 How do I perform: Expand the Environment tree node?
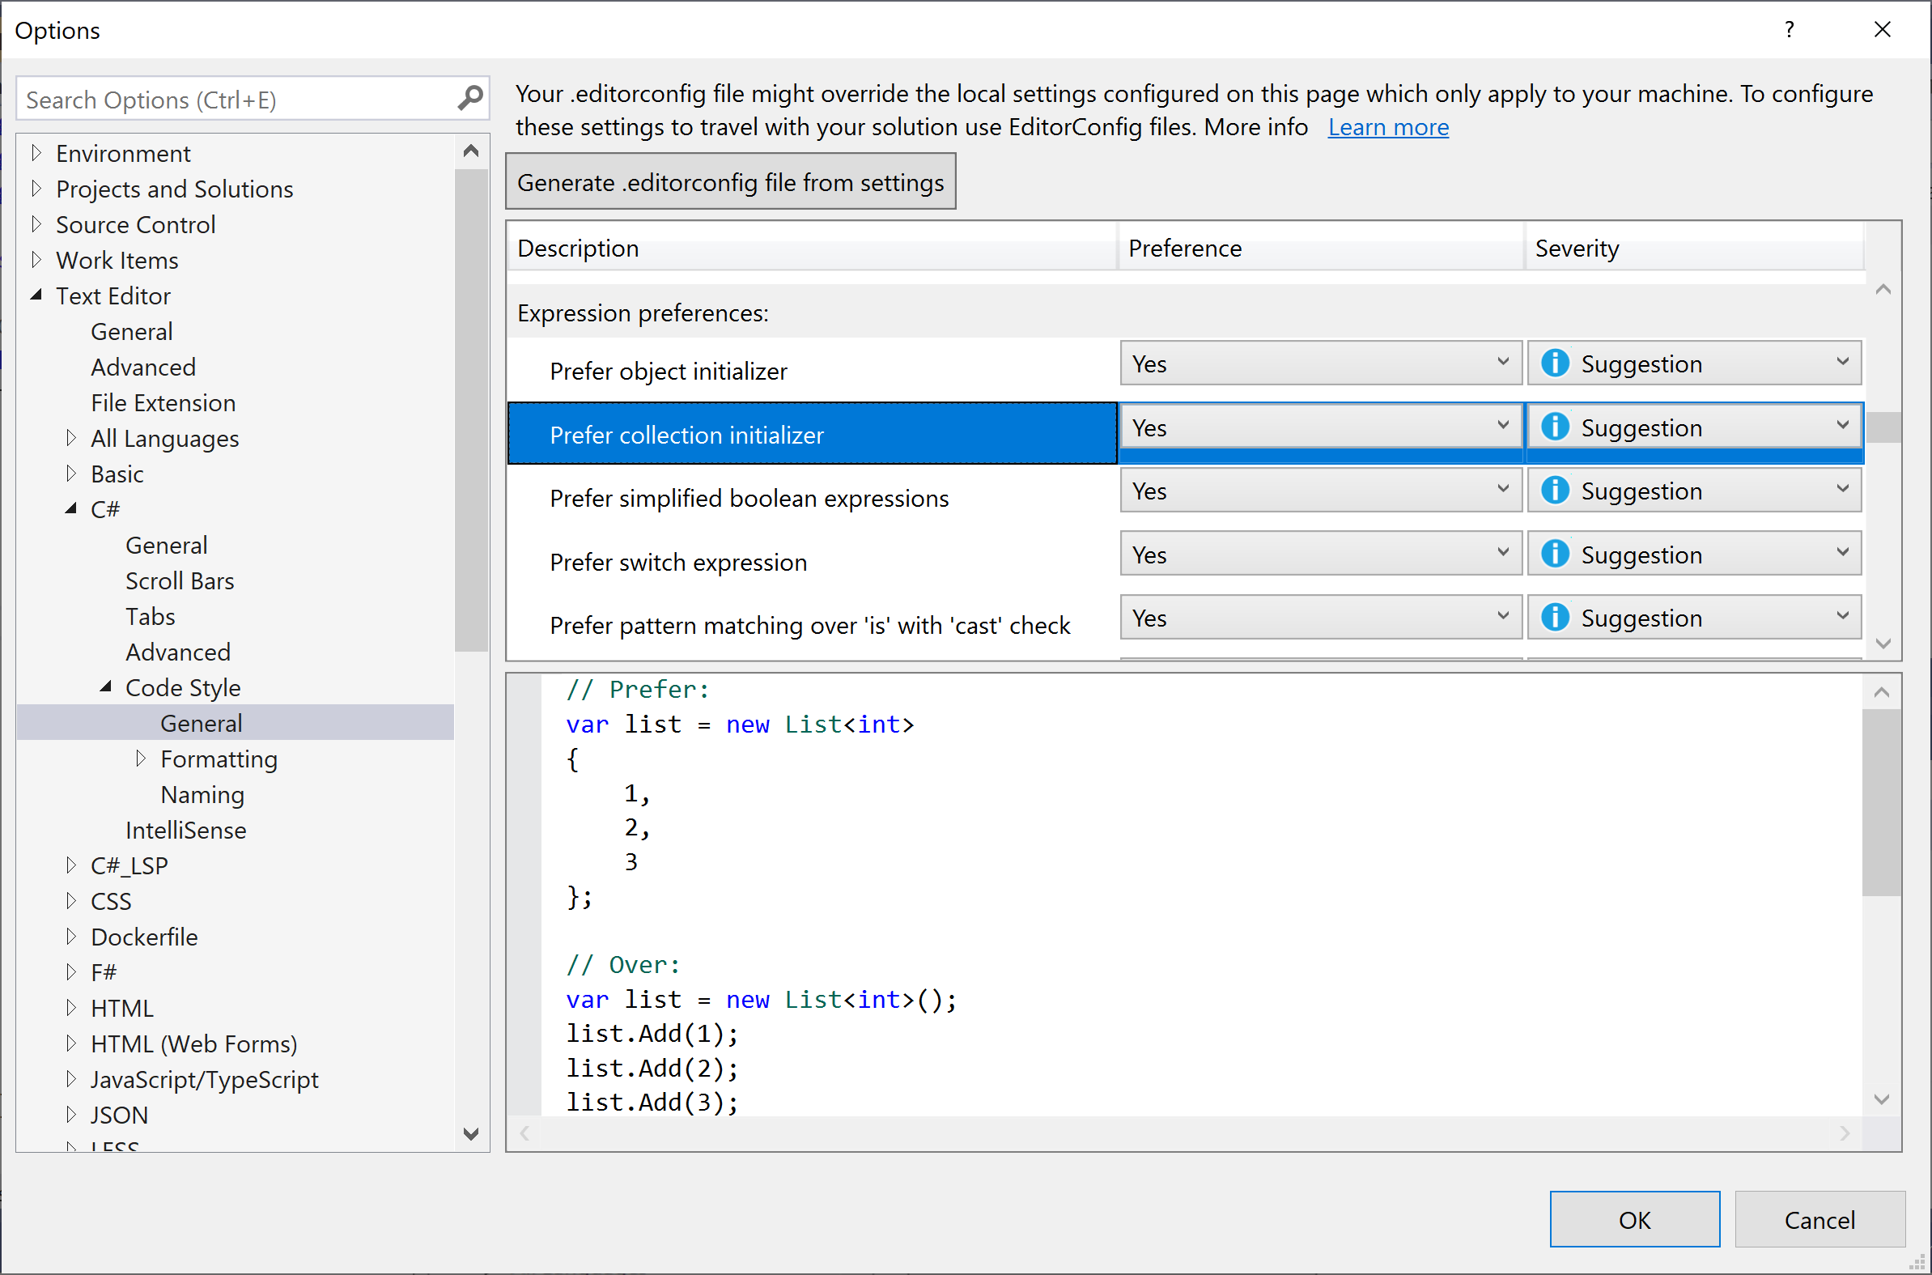(x=36, y=153)
